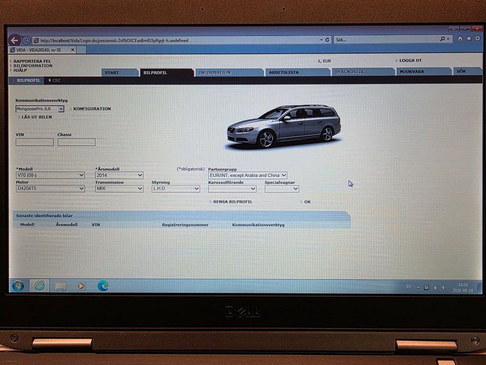Open BILINFORMATION link
The image size is (486, 365).
[33, 65]
